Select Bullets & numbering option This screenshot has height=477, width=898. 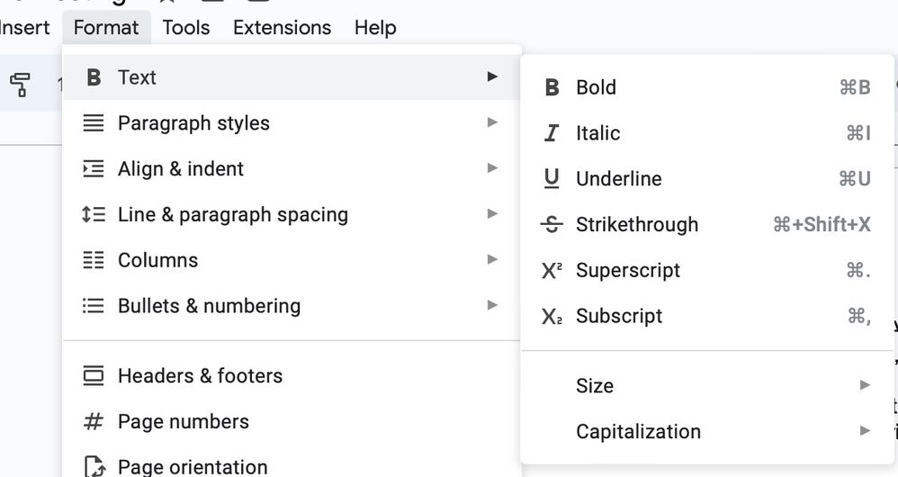coord(209,307)
